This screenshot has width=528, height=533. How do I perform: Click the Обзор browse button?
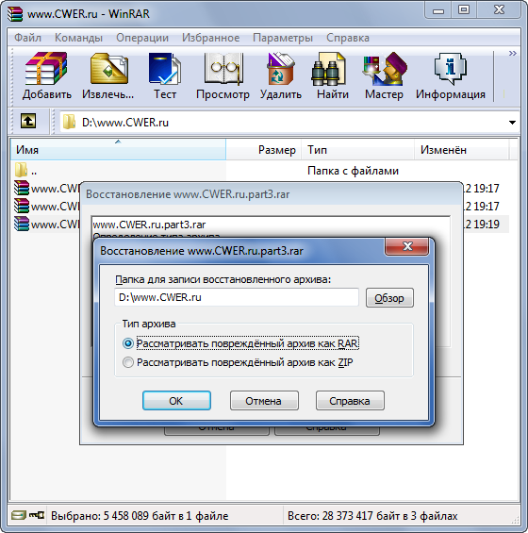point(389,298)
